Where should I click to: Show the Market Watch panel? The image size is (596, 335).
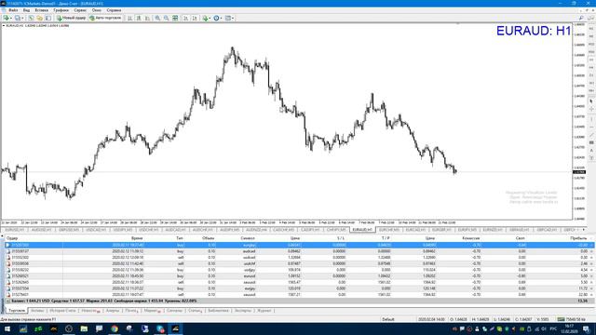(x=31, y=18)
